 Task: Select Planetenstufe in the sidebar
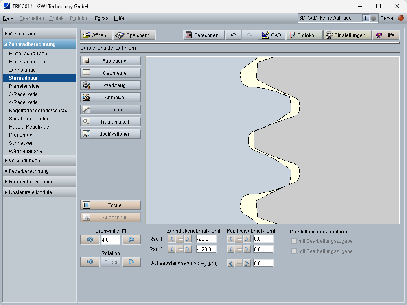(24, 86)
